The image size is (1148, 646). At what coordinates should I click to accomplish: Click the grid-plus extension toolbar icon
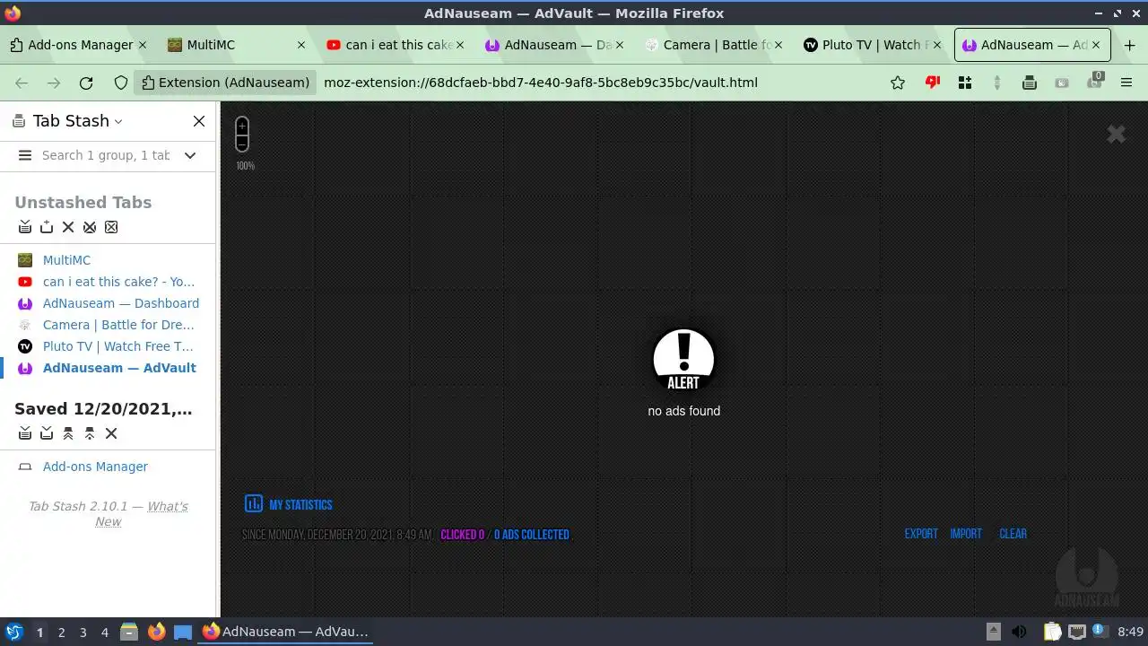pyautogui.click(x=965, y=83)
